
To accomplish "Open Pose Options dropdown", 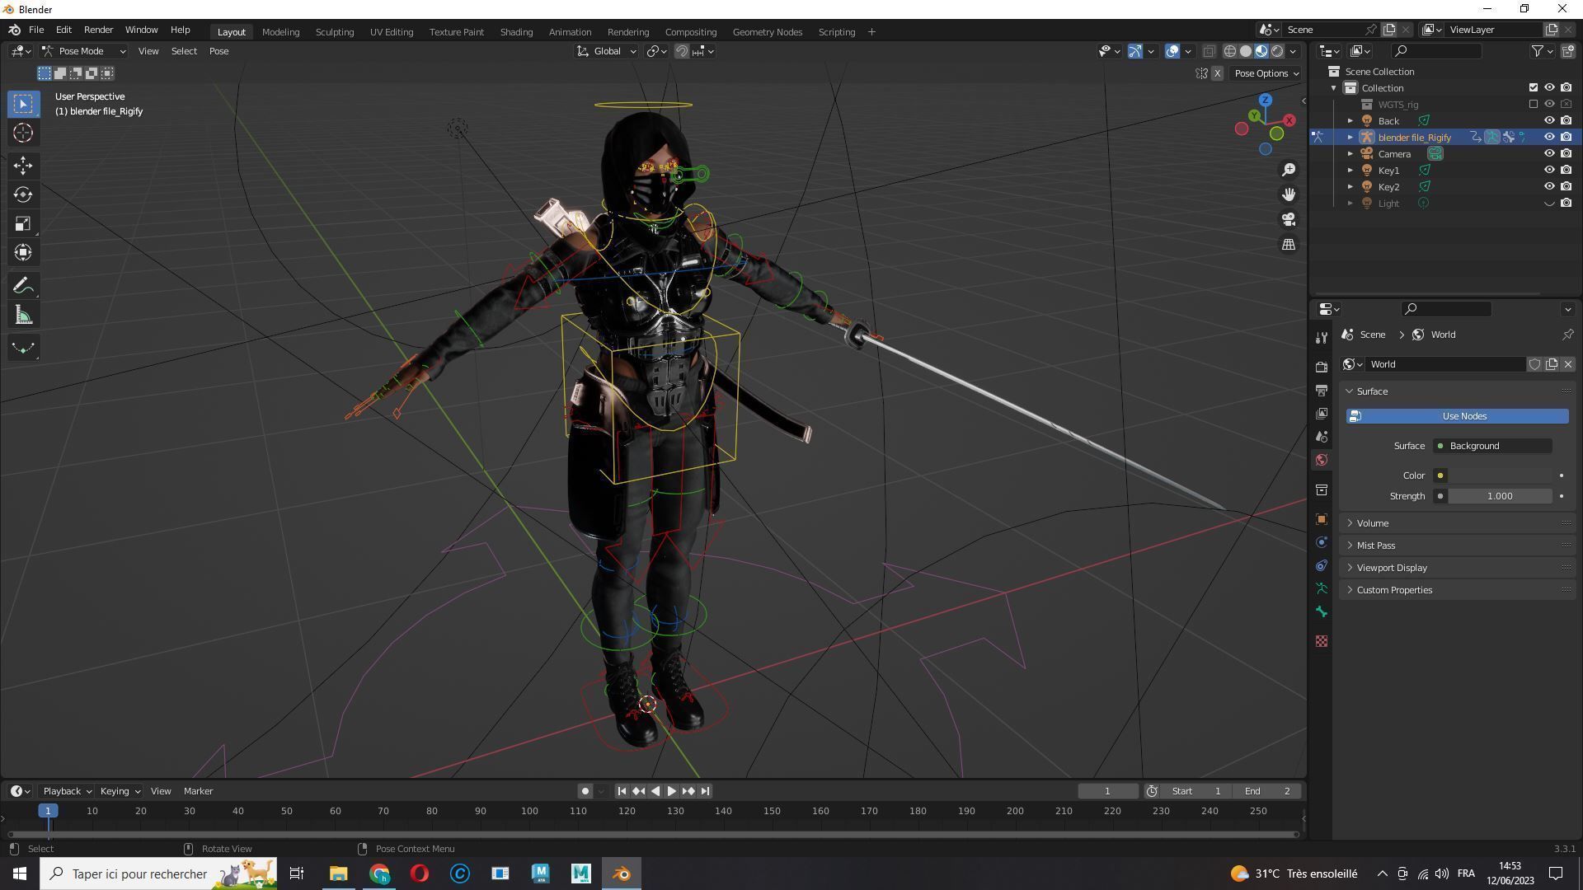I will (1266, 73).
